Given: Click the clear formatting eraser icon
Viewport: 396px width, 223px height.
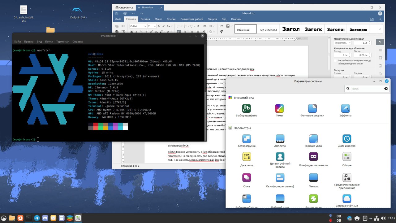Looking at the screenshot, I should coord(221,26).
